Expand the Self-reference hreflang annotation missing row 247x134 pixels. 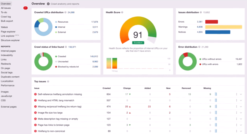241,94
